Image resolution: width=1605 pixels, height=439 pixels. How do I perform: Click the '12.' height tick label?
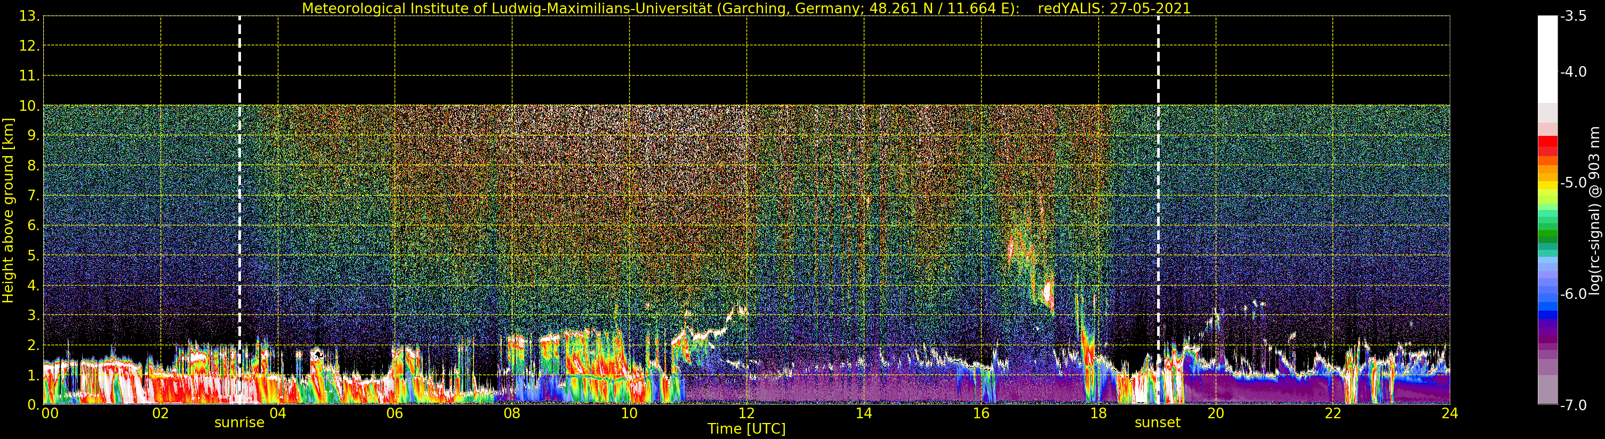[29, 46]
